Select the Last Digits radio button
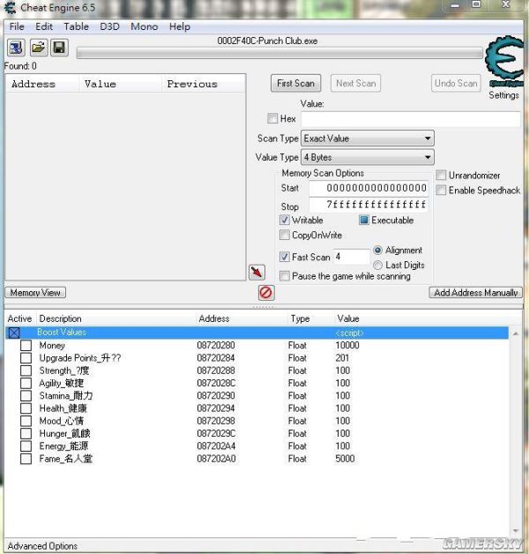Viewport: 529px width, 554px height. tap(377, 265)
